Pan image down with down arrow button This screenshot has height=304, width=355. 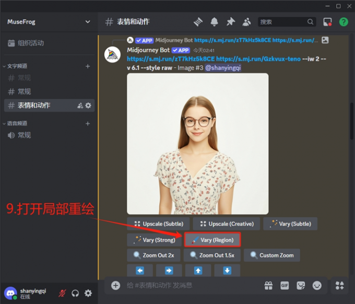[227, 270]
